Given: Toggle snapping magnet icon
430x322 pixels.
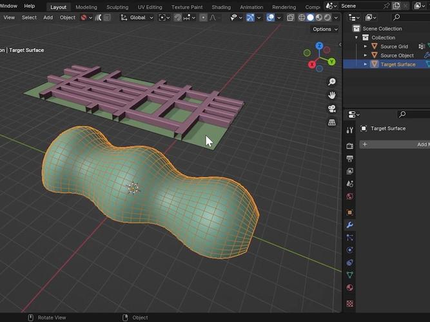Looking at the screenshot, I should click(178, 17).
